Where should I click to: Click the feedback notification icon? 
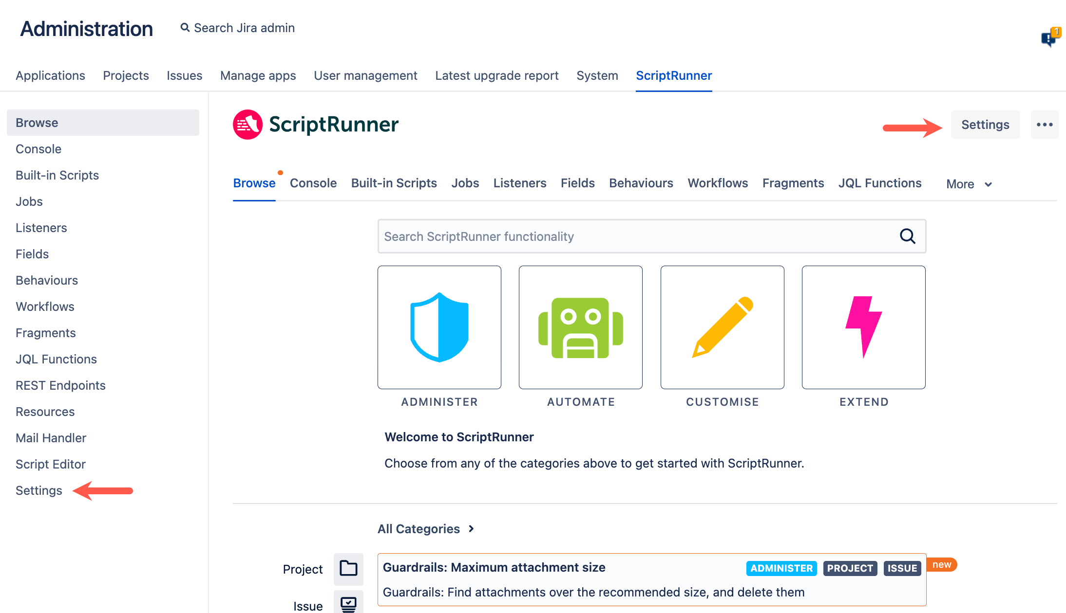(1050, 37)
